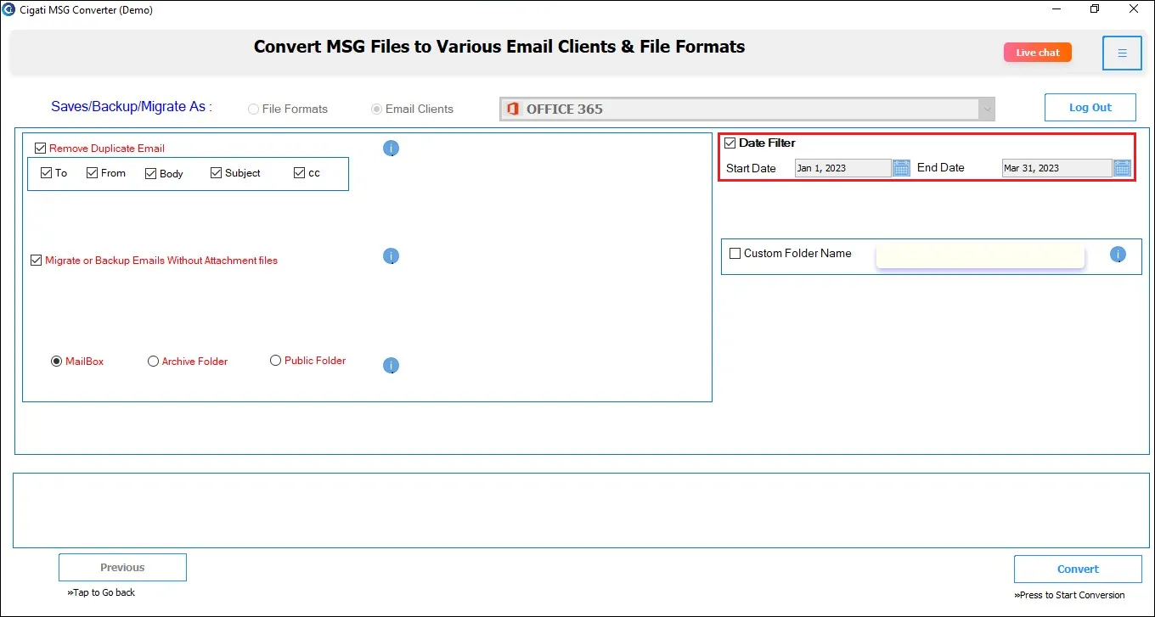
Task: Click the Log Out button
Action: [x=1090, y=108]
